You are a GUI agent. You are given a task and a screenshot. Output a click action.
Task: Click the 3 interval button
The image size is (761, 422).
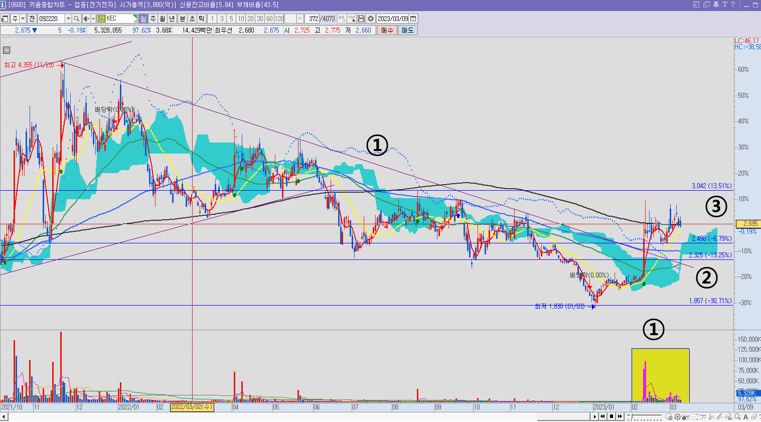[222, 19]
